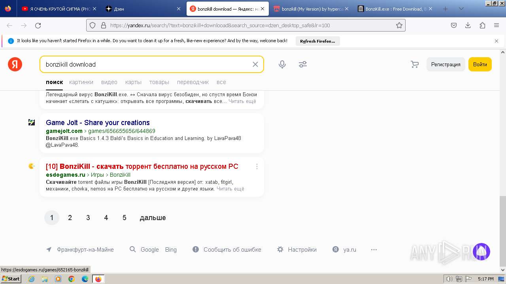
Task: Select the видео search category
Action: click(x=109, y=82)
